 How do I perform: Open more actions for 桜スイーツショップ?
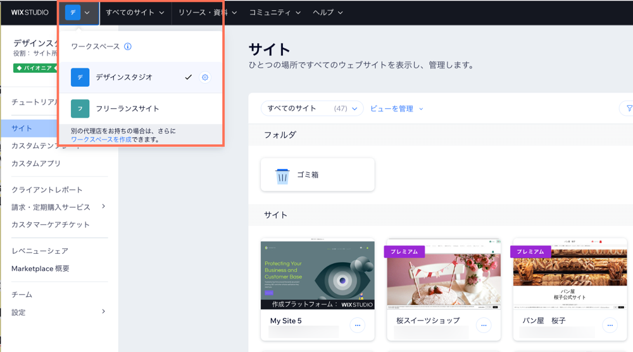484,325
